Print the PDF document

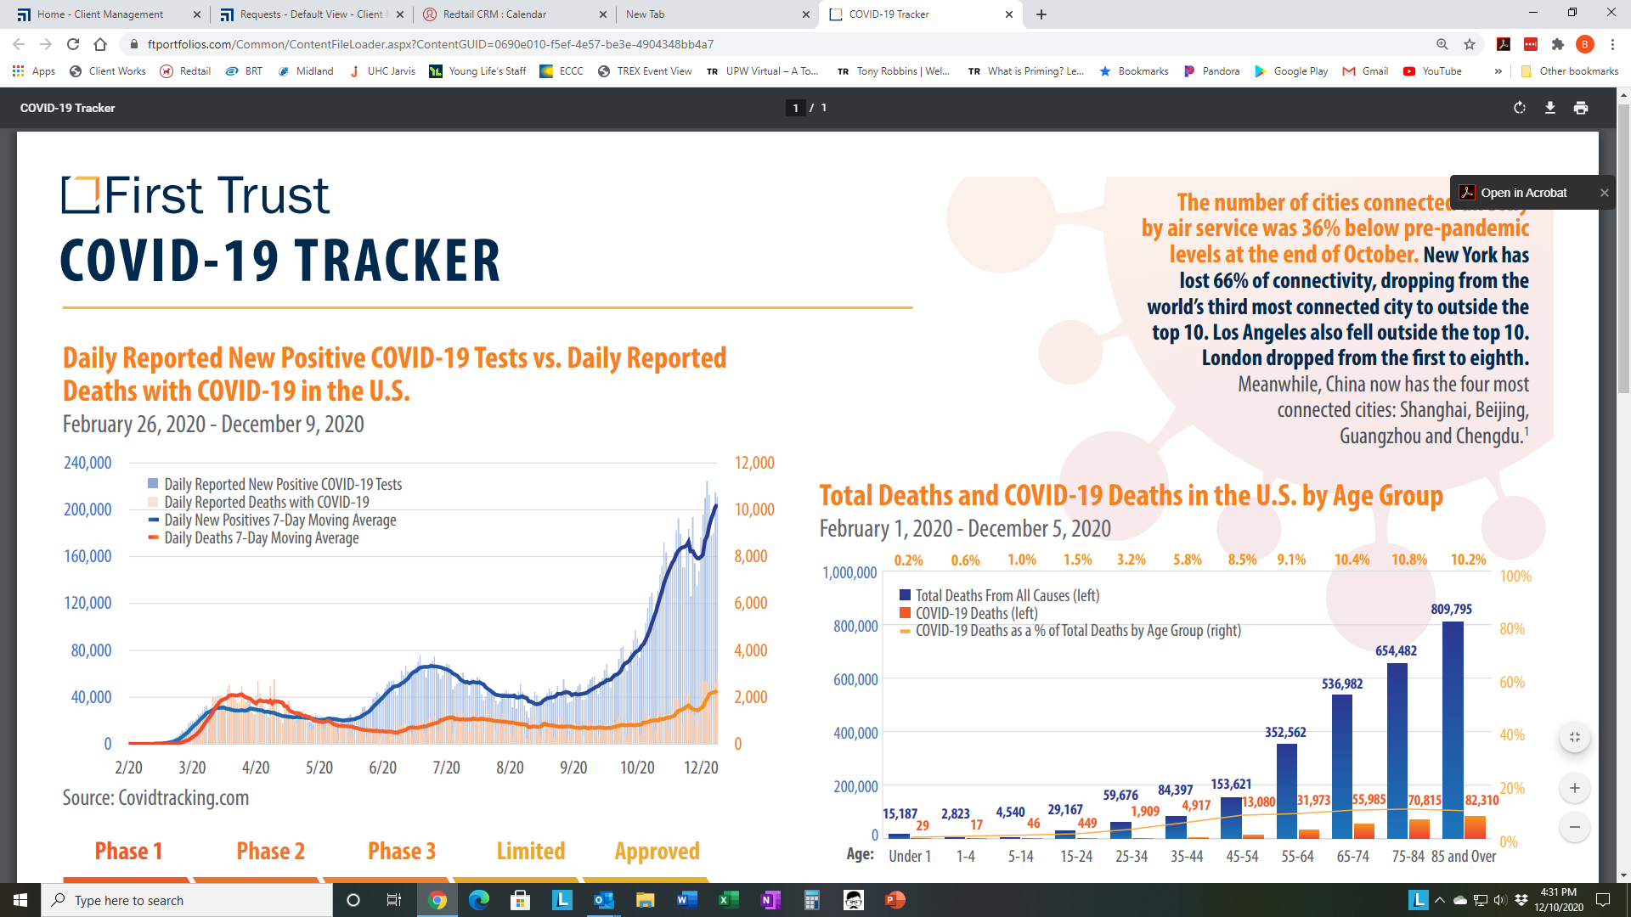(x=1581, y=108)
